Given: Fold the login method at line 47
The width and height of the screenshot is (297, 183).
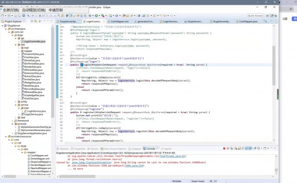Looking at the screenshot, I should (64, 55).
